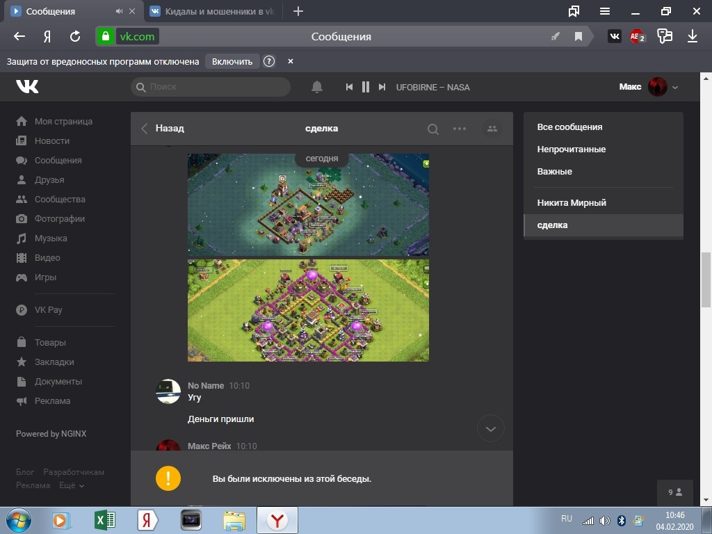Go back using Назад link

(x=163, y=129)
